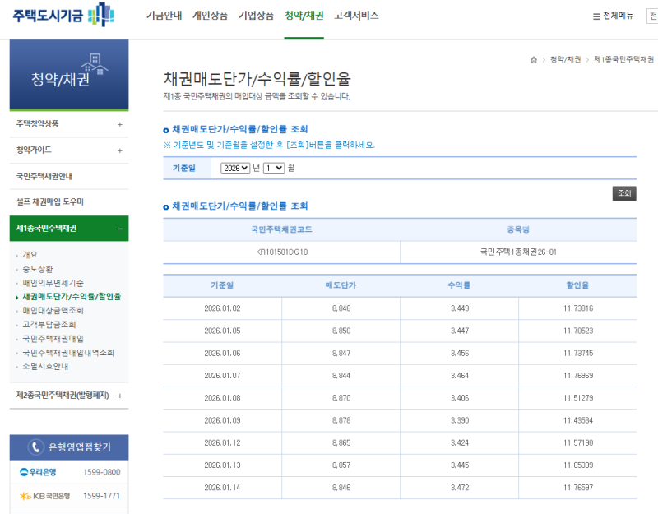658x514 pixels.
Task: Open 기업상품 top menu
Action: [x=256, y=16]
